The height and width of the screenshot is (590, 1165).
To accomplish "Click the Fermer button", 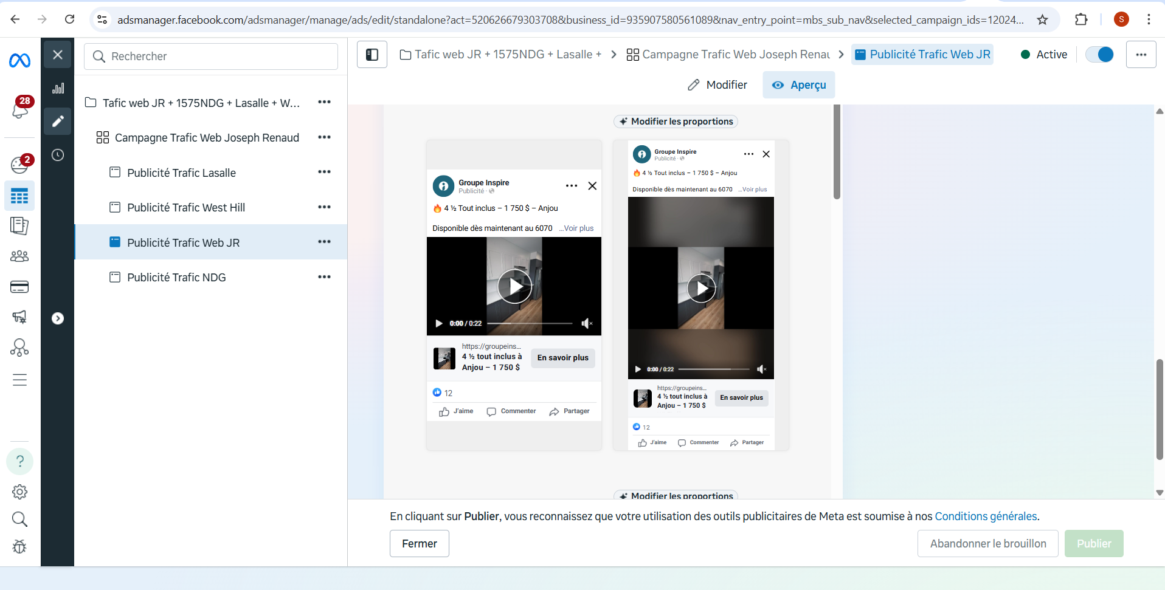I will pyautogui.click(x=419, y=544).
